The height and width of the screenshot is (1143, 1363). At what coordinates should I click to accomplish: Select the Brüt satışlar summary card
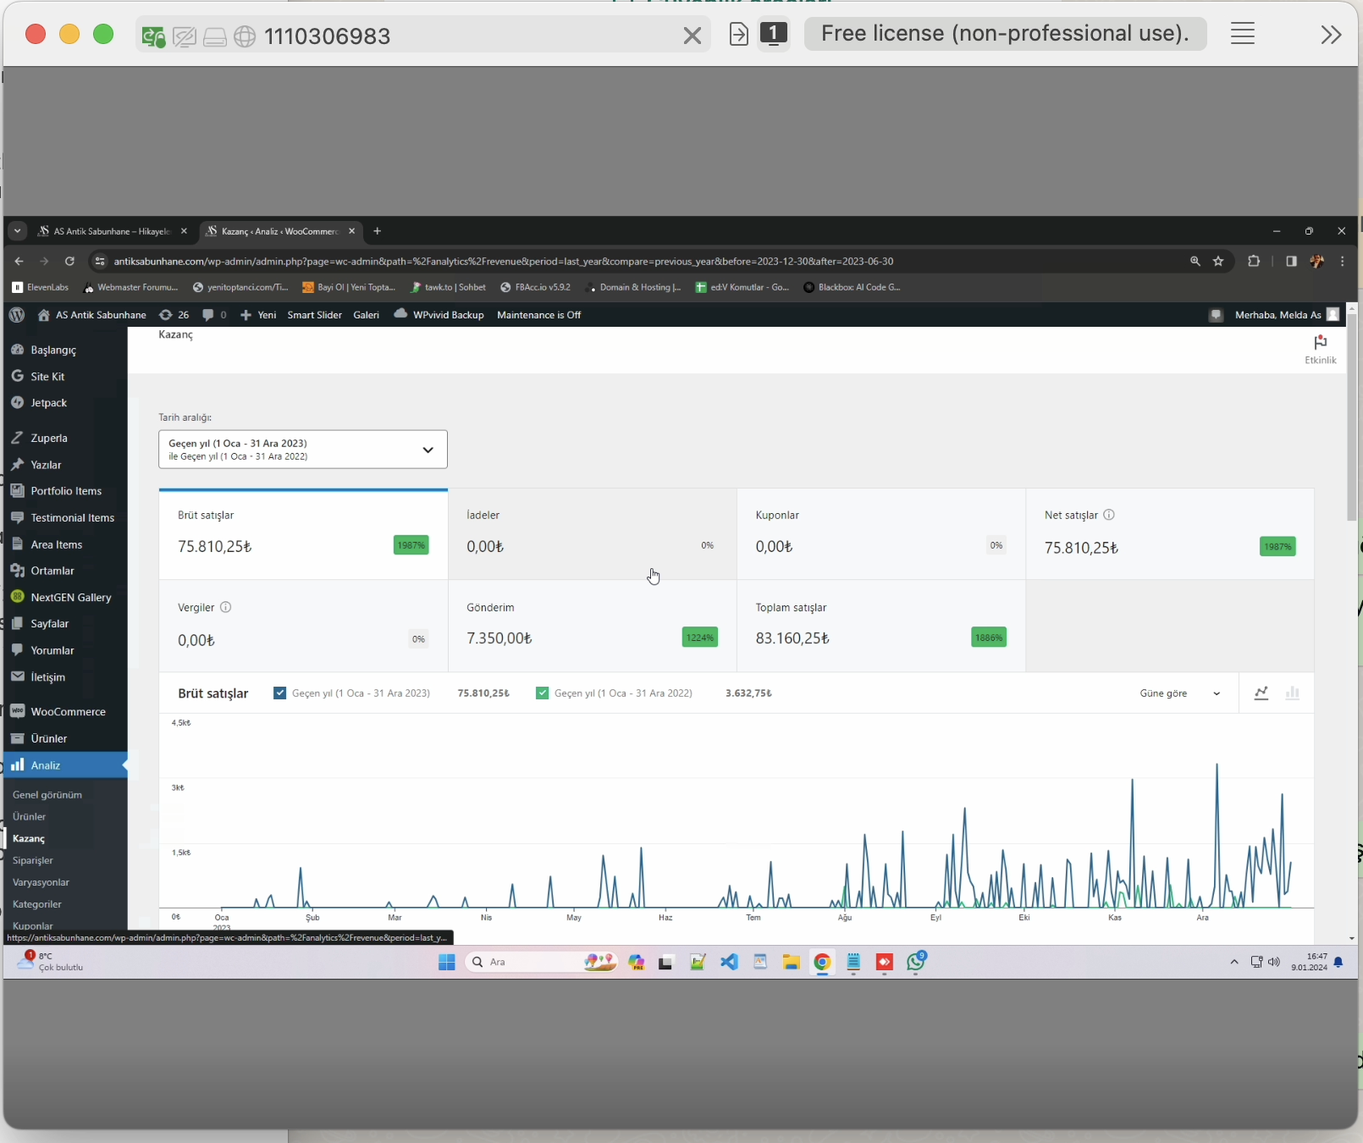click(x=303, y=534)
